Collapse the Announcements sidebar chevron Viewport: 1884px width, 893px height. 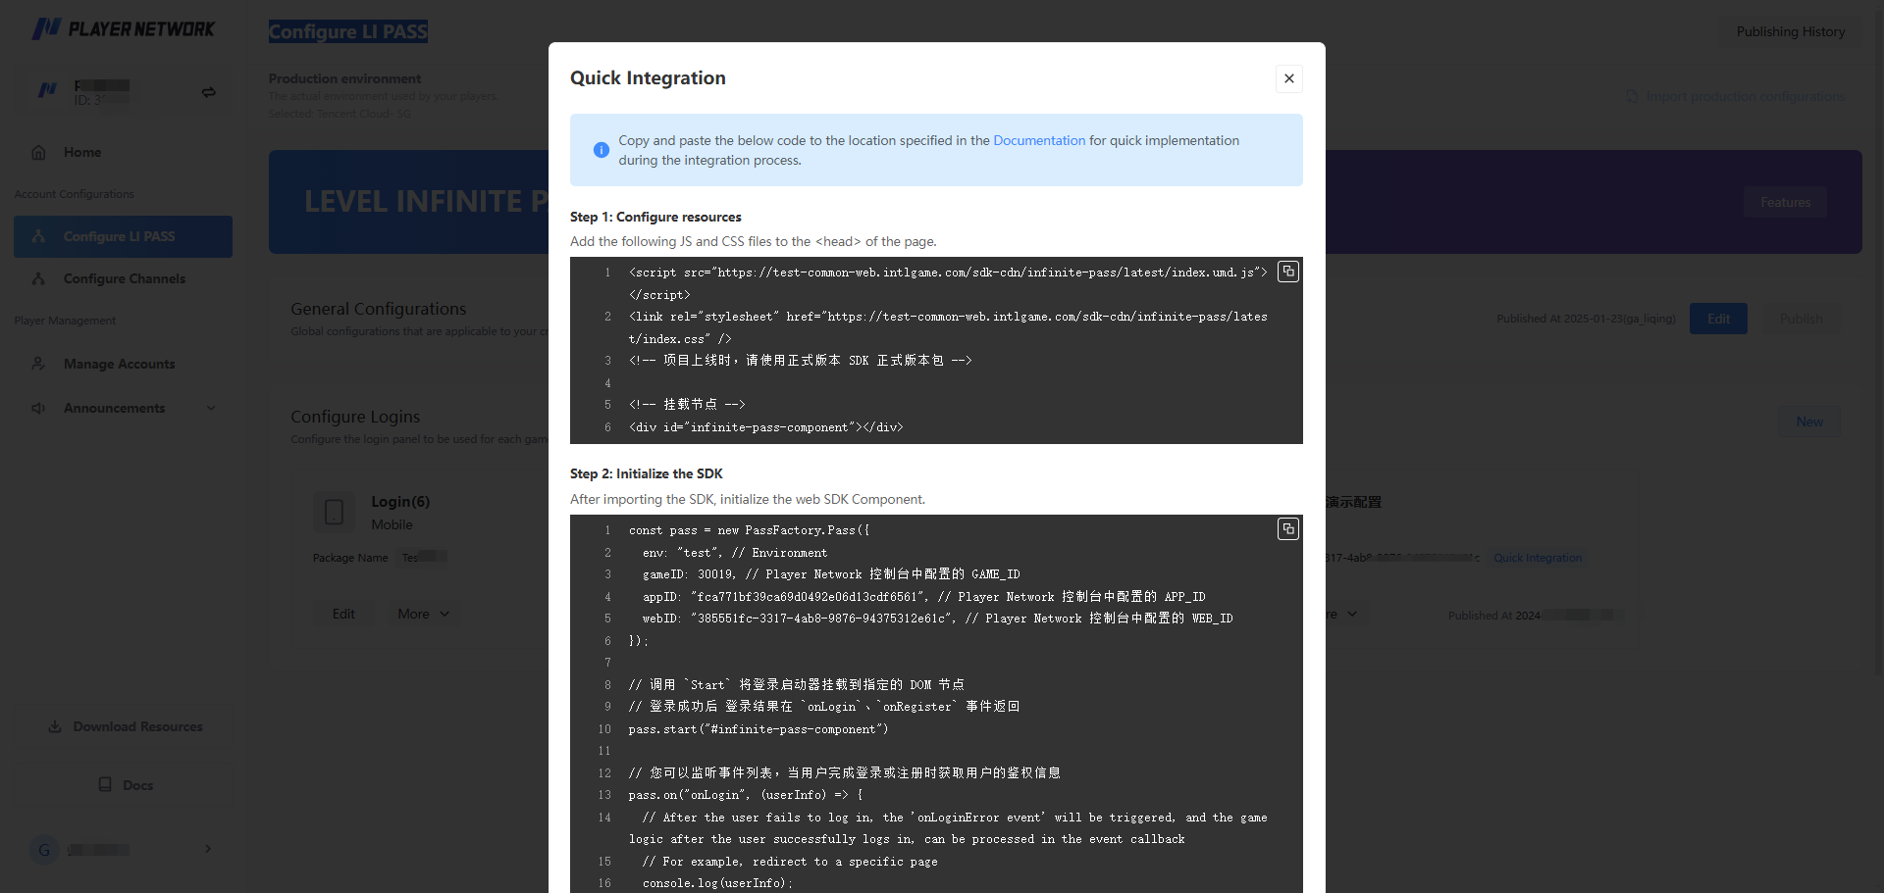point(211,408)
